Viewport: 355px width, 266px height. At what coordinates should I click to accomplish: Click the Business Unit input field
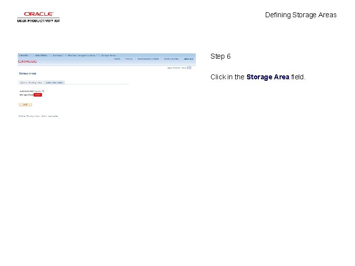[x=37, y=91]
